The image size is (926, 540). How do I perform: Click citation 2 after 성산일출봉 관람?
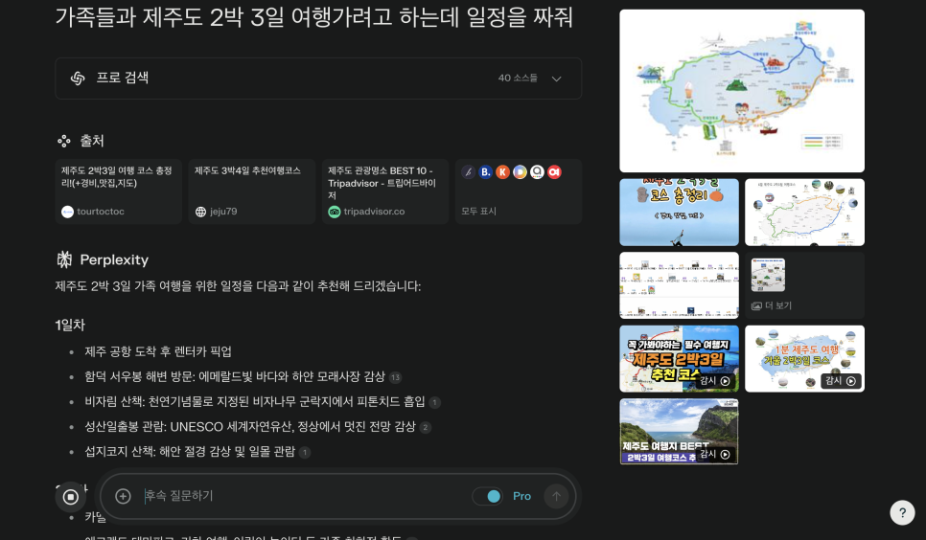[426, 427]
